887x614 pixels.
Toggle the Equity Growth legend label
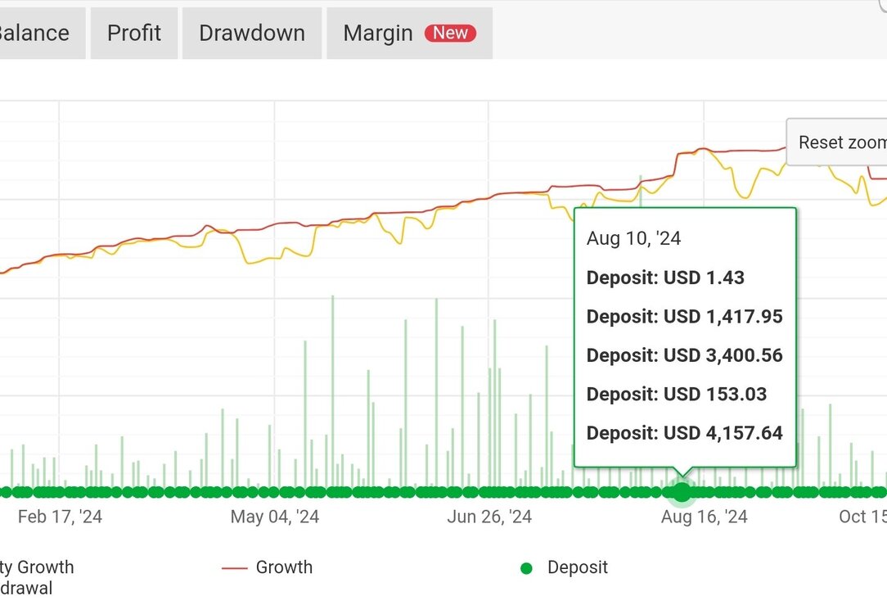pos(37,567)
